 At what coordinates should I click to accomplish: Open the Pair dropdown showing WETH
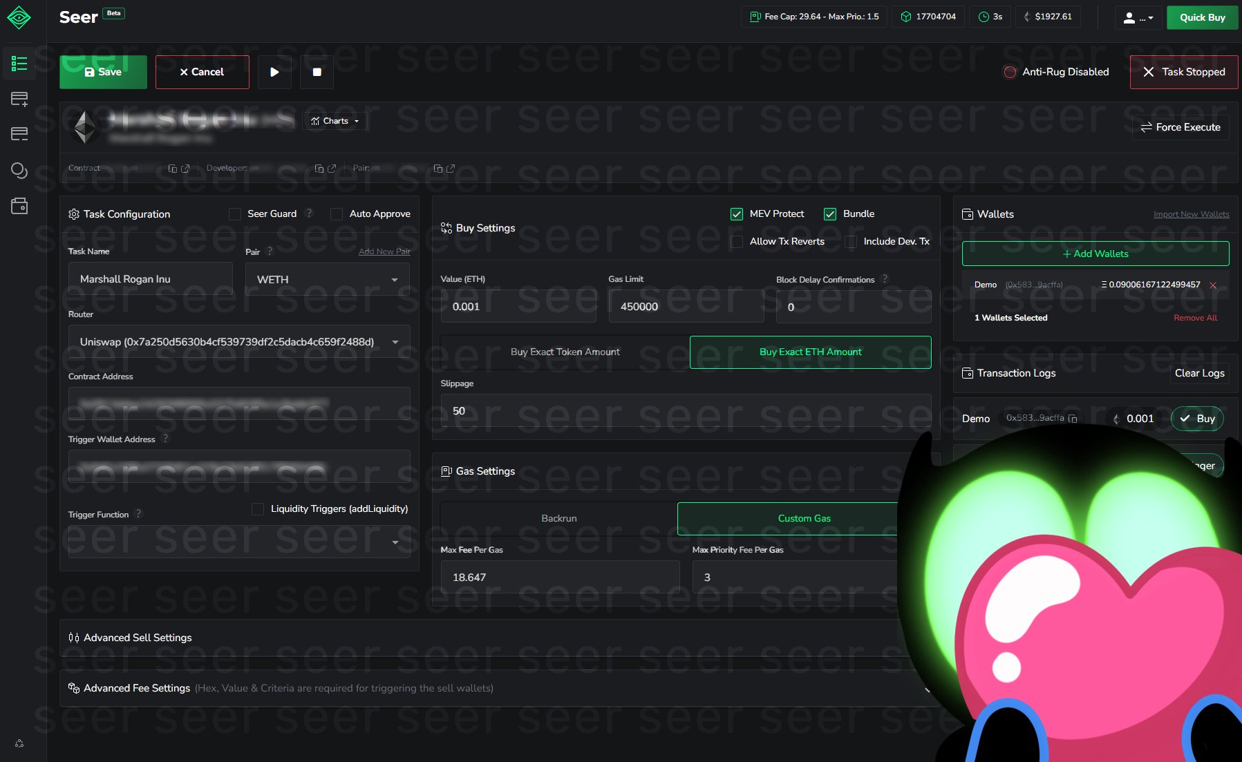click(x=326, y=279)
